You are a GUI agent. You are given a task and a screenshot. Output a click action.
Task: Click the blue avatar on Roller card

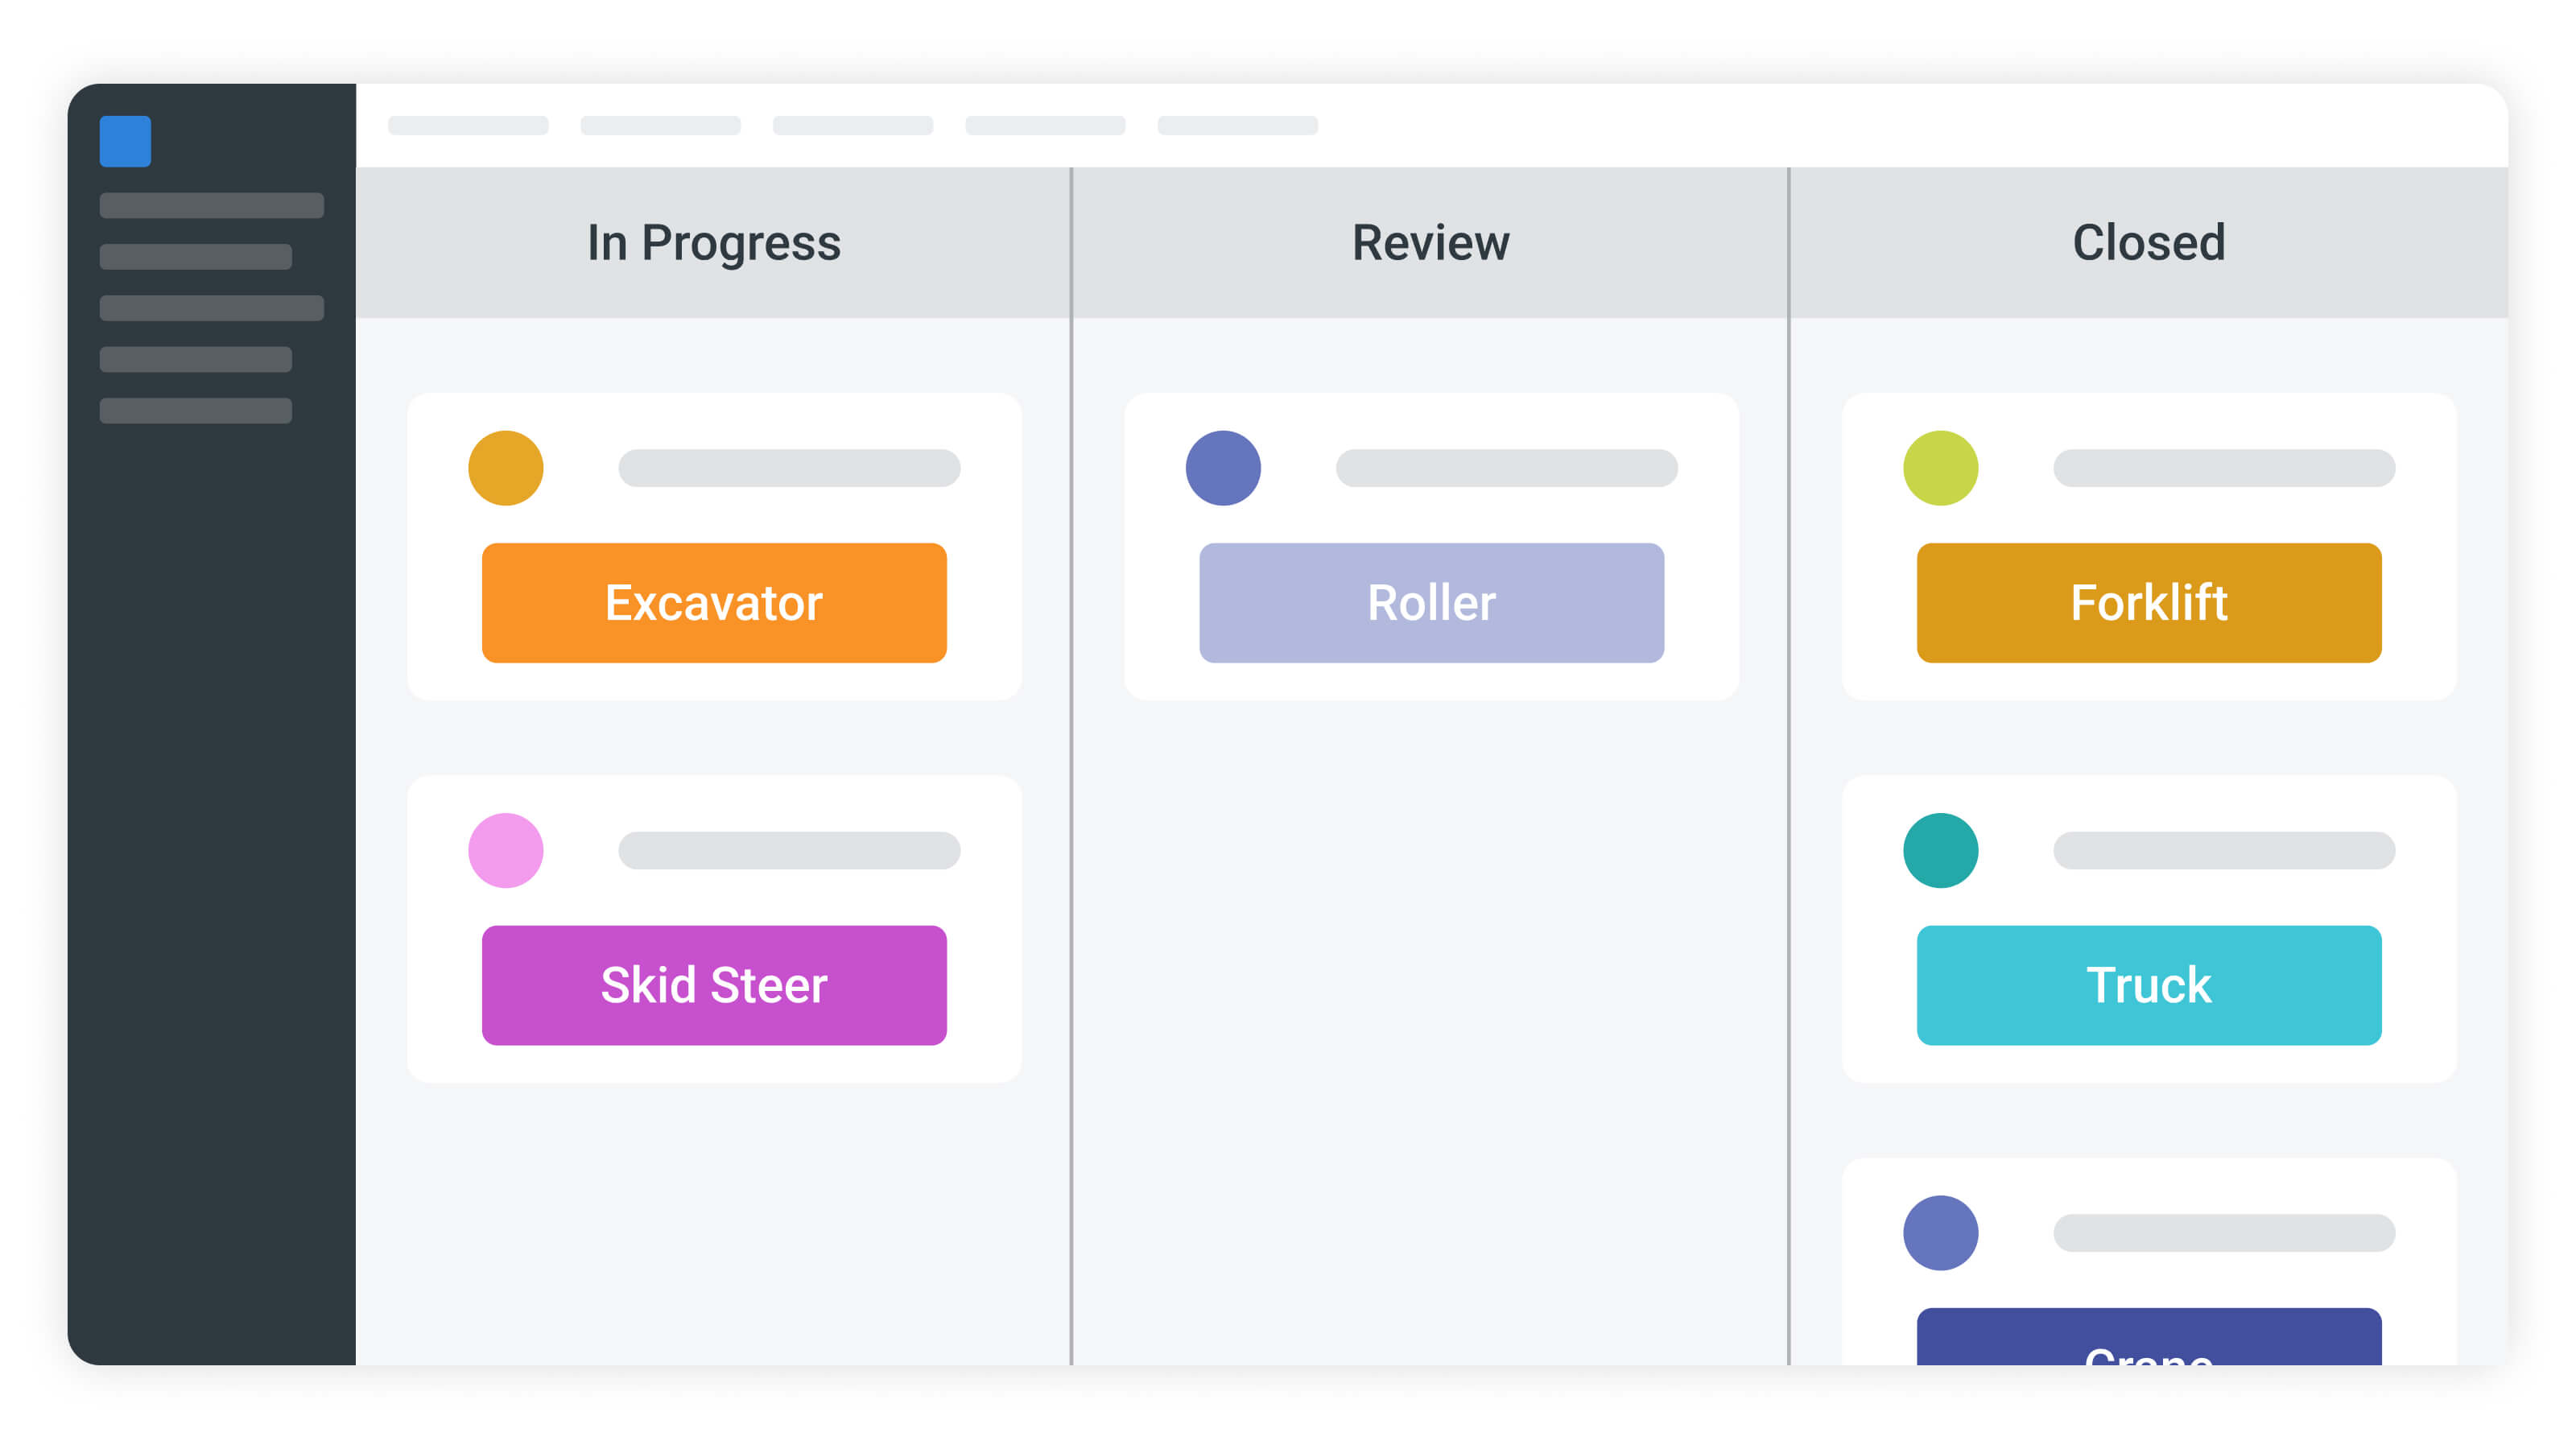(x=1223, y=468)
